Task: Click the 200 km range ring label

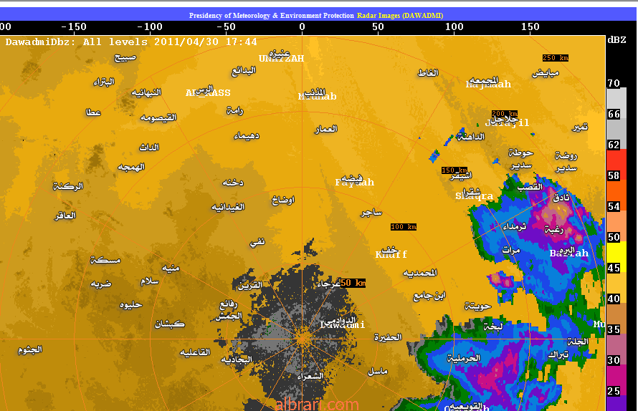Action: (x=504, y=113)
